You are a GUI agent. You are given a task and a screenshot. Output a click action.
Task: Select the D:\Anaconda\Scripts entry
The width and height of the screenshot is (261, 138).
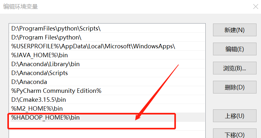coord(40,73)
